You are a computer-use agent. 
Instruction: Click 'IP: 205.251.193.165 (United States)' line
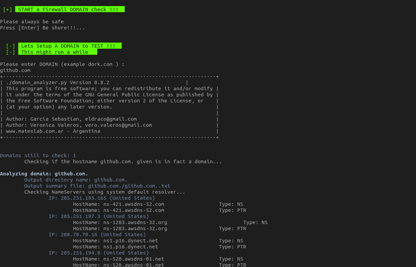tap(102, 198)
